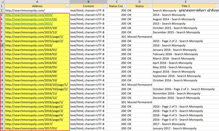Open the Content column filter dropdown
219x131 pixels.
click(x=105, y=6)
